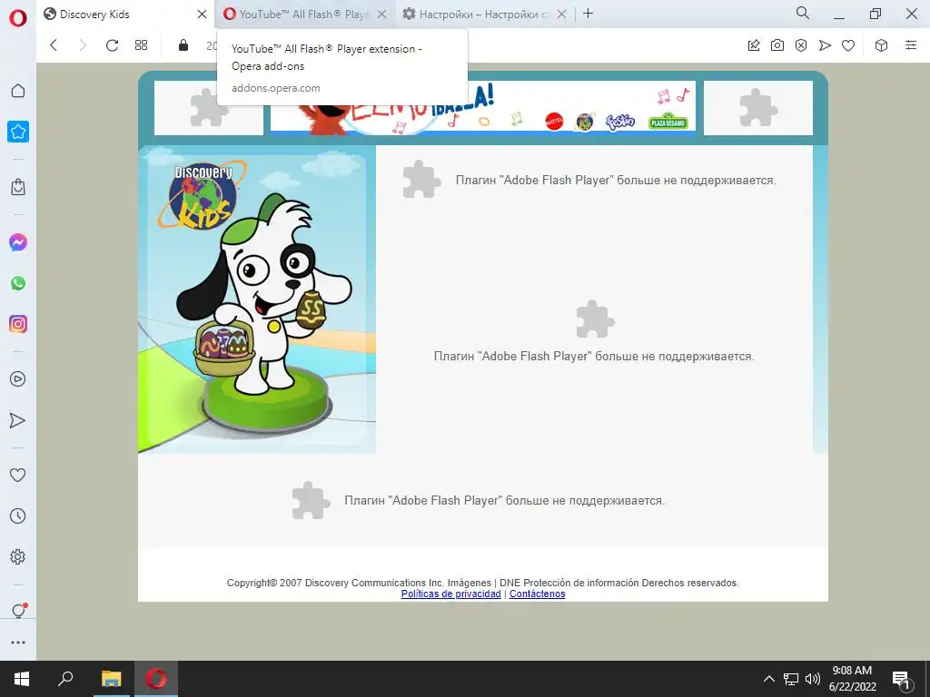Viewport: 930px width, 697px height.
Task: Open the ad blocker shield icon
Action: point(801,45)
